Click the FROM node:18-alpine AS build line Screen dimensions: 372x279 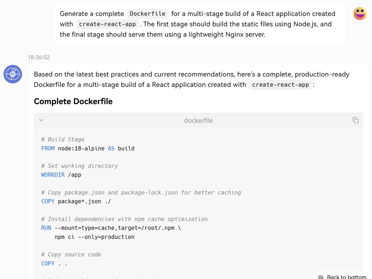click(x=88, y=149)
